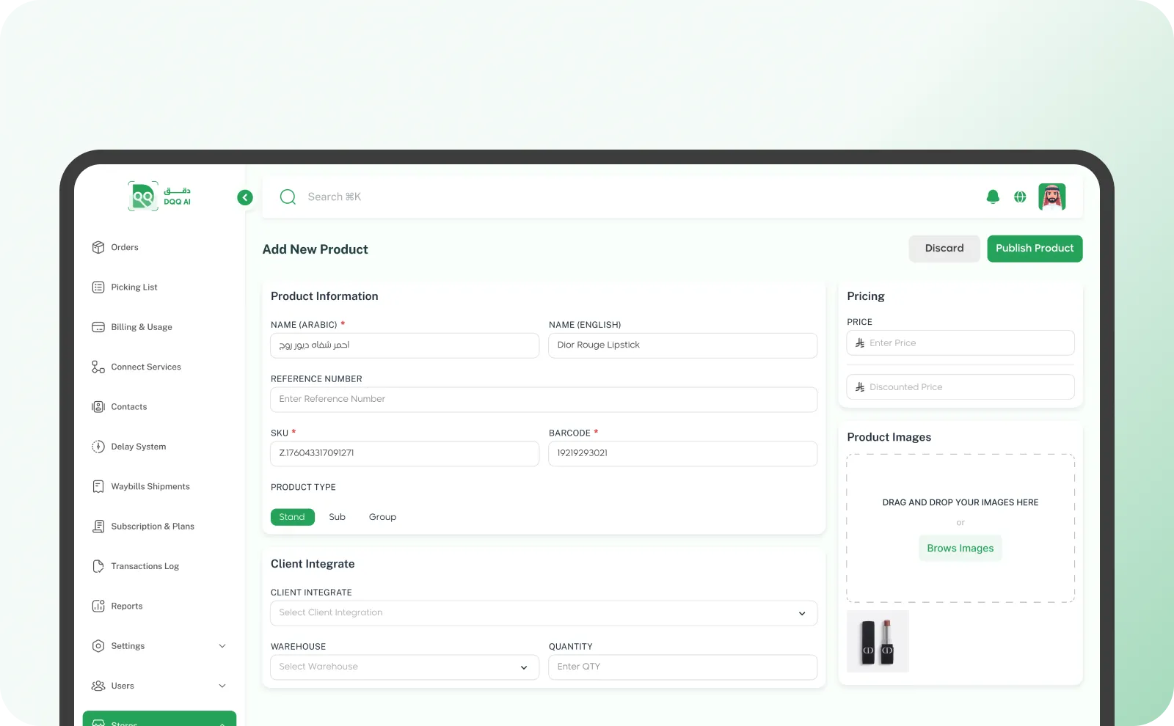Click the search magnifier icon
Viewport: 1174px width, 726px height.
click(288, 197)
